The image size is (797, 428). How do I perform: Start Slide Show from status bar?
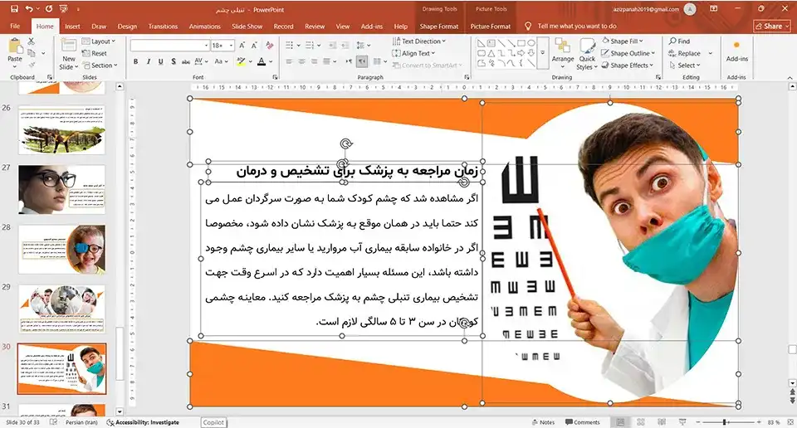(682, 422)
